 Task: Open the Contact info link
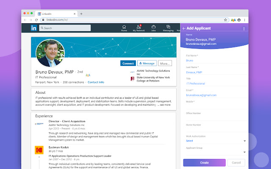(96, 82)
